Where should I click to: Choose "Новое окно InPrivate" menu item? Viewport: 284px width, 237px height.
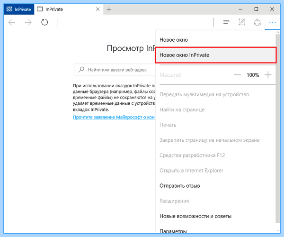click(215, 55)
